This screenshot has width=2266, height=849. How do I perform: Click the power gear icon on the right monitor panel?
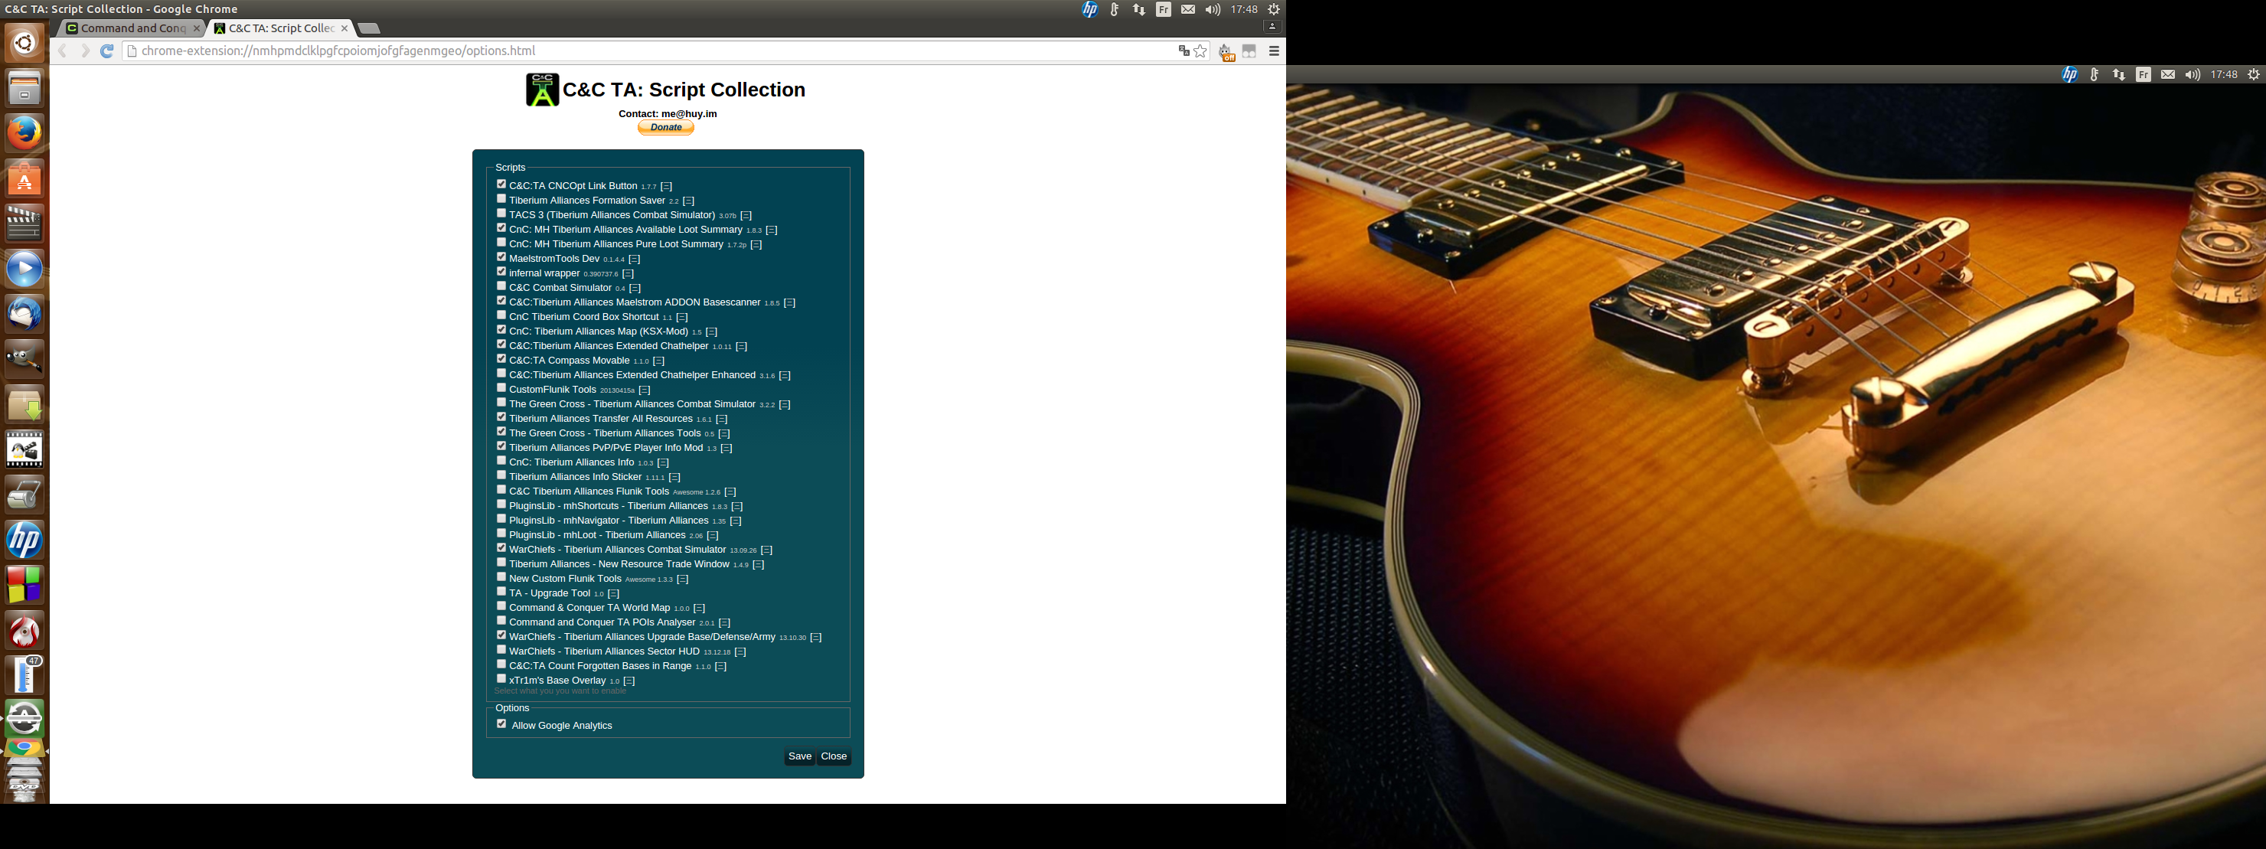[2254, 75]
